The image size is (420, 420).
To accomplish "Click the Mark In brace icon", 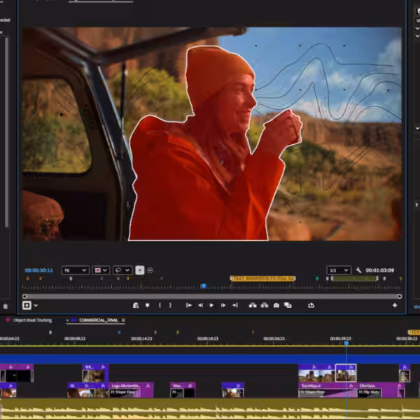I will [x=160, y=305].
